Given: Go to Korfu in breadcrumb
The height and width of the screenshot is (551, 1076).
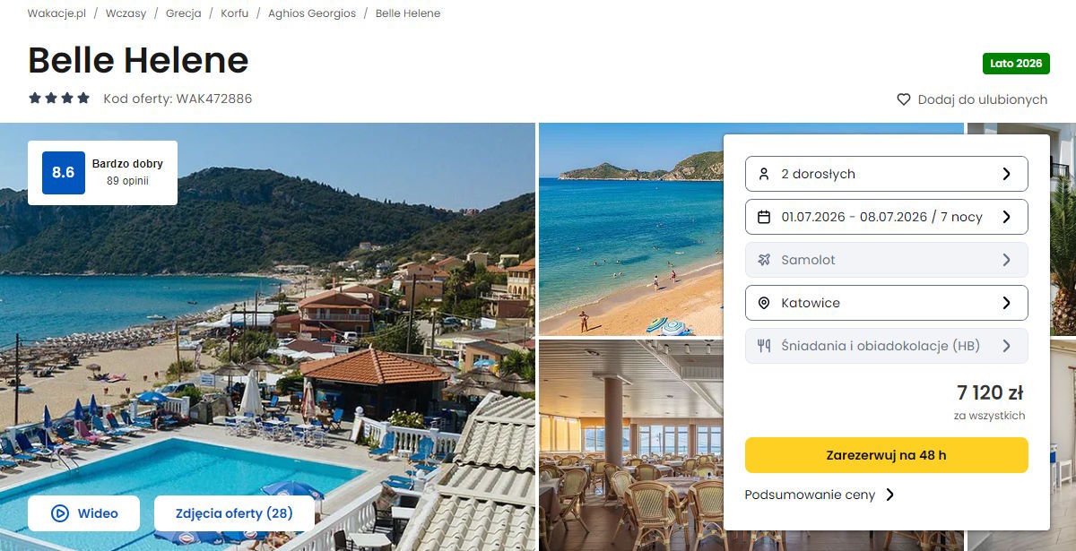Looking at the screenshot, I should tap(235, 13).
